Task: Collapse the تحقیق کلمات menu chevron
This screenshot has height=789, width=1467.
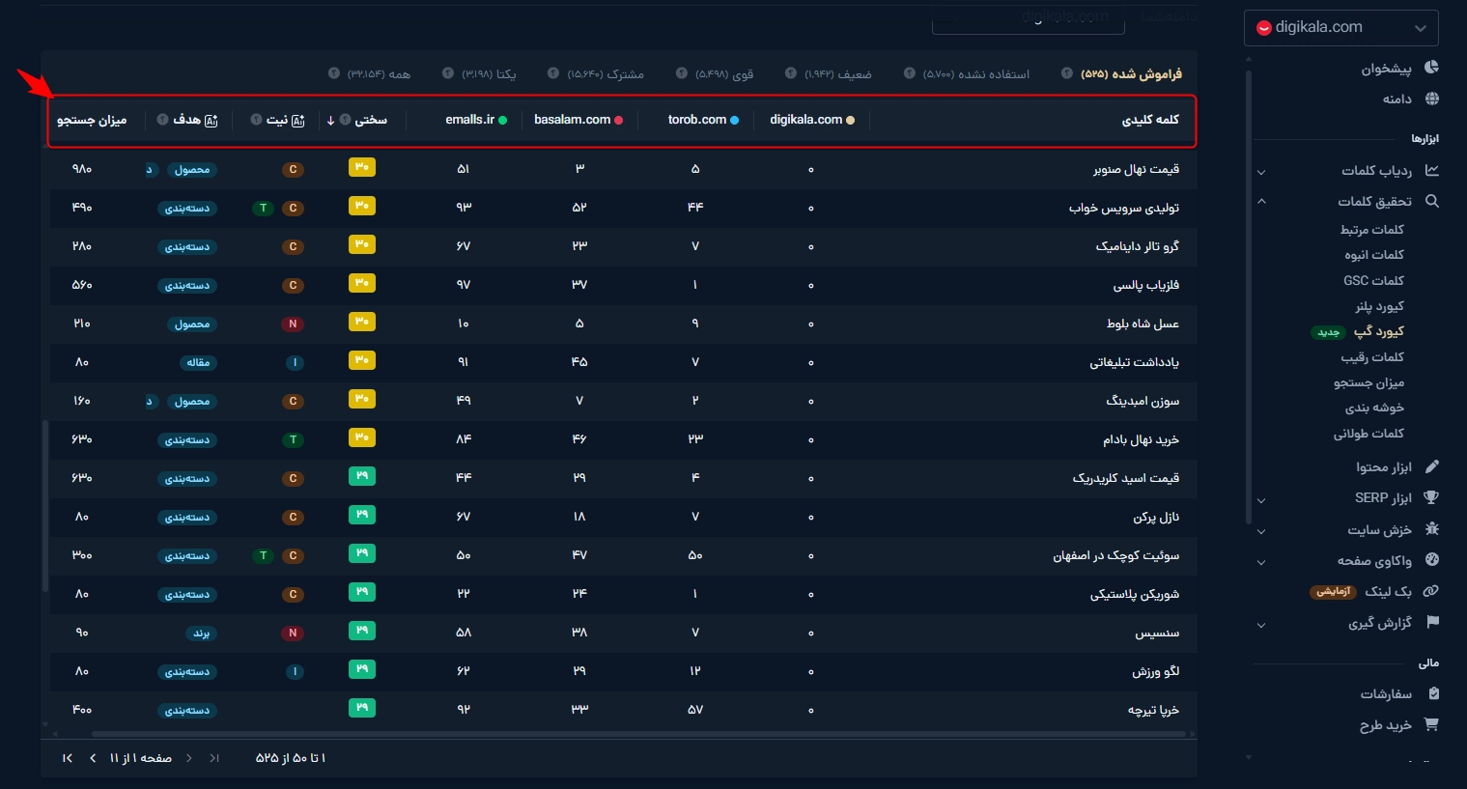Action: tap(1261, 201)
